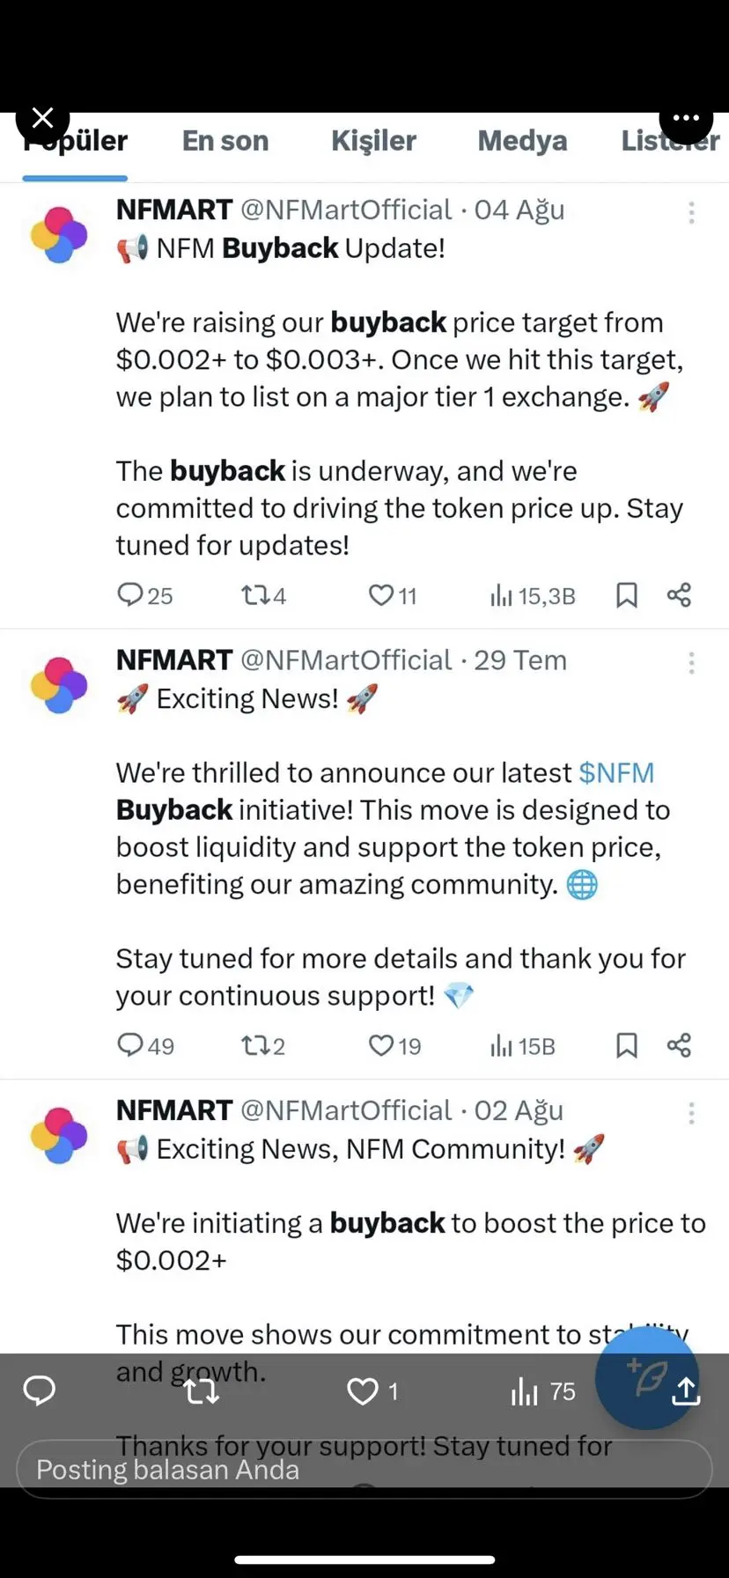This screenshot has height=1578, width=729.
Task: Open the three-dot options menu at top right
Action: [686, 118]
